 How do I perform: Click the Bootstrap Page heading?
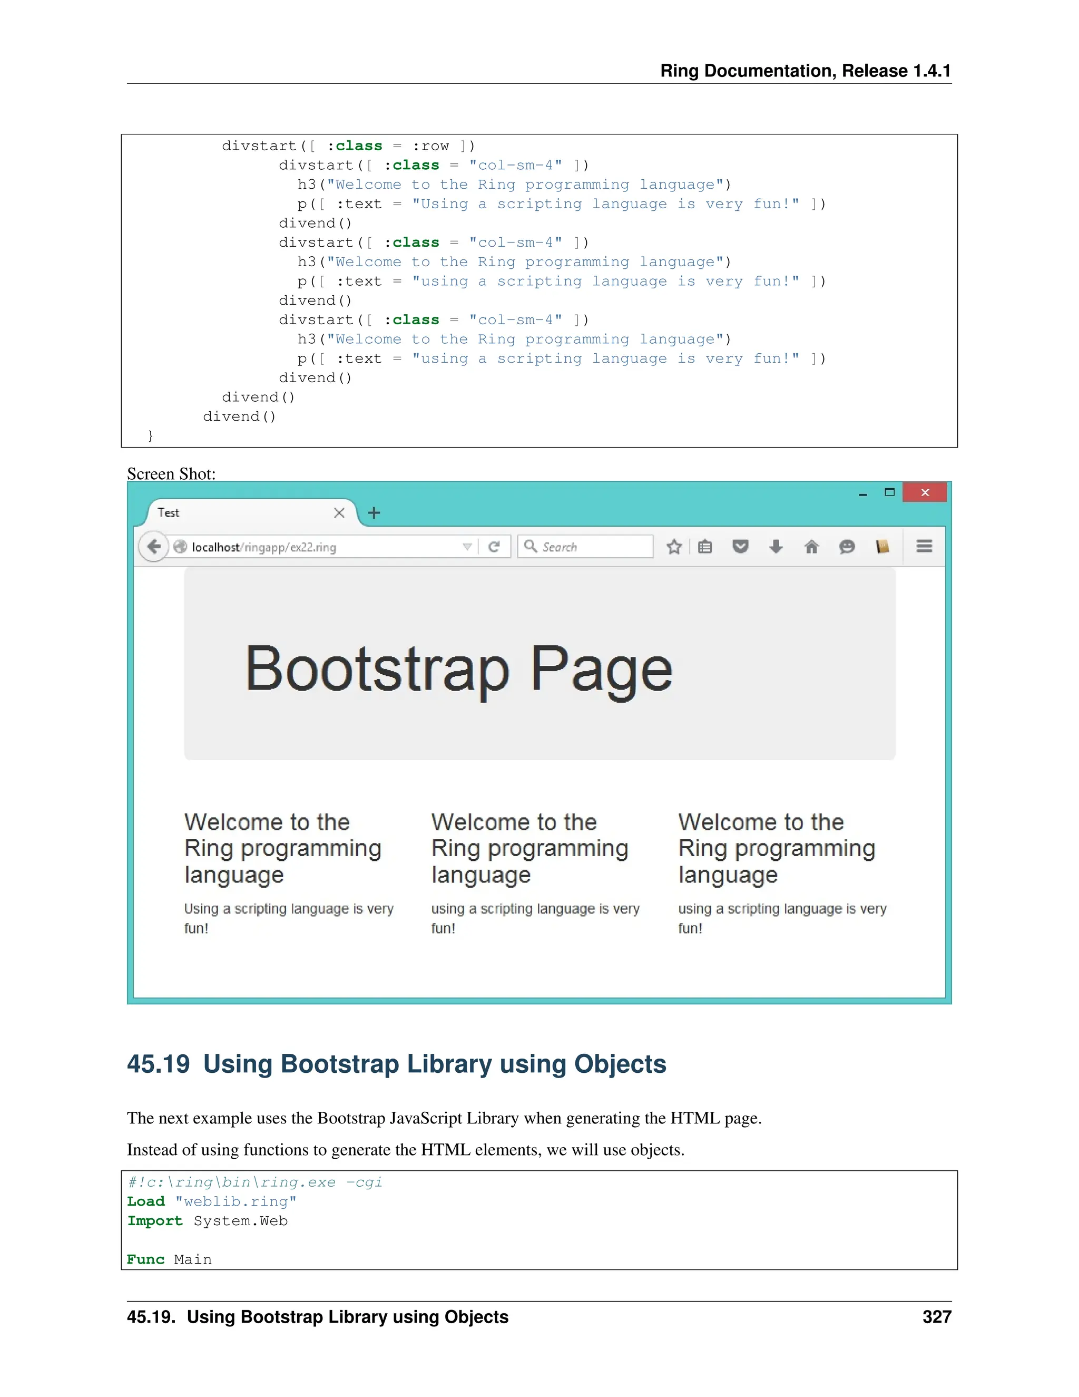click(458, 668)
